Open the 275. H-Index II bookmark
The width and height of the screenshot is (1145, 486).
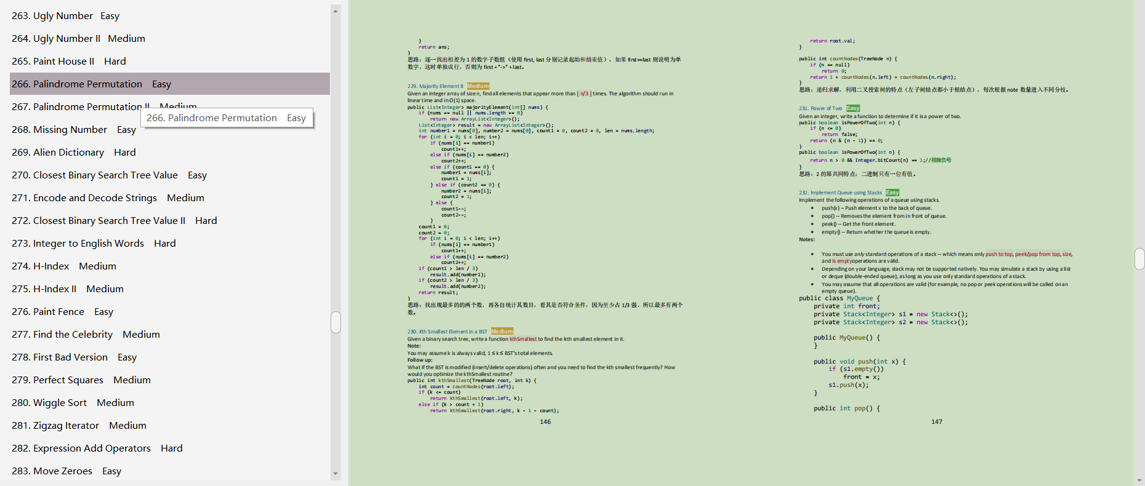click(67, 289)
